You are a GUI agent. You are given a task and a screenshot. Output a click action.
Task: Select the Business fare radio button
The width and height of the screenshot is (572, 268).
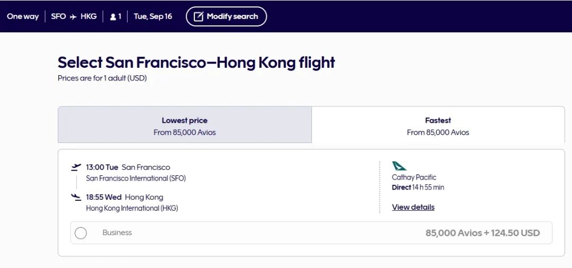81,233
